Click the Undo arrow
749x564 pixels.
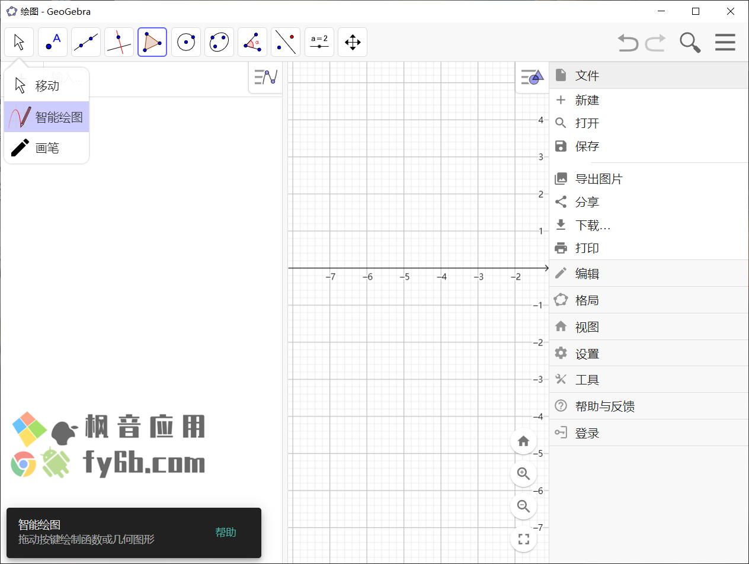[x=628, y=43]
